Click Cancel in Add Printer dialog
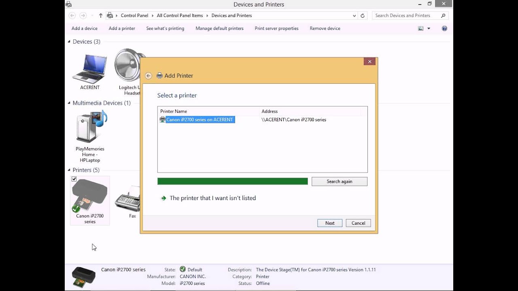Viewport: 518px width, 291px height. [358, 223]
